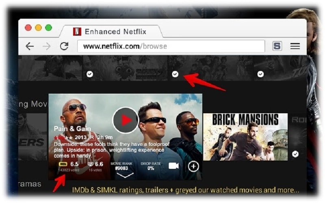Click the 2h 9m runtime
Viewport: 325px width, 203px height.
pyautogui.click(x=105, y=137)
